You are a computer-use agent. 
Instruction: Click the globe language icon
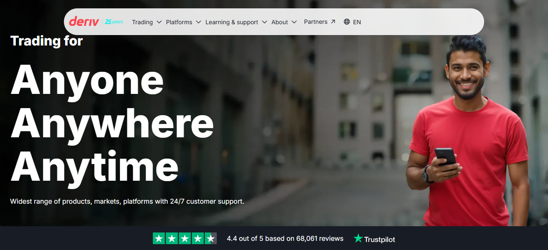tap(347, 22)
